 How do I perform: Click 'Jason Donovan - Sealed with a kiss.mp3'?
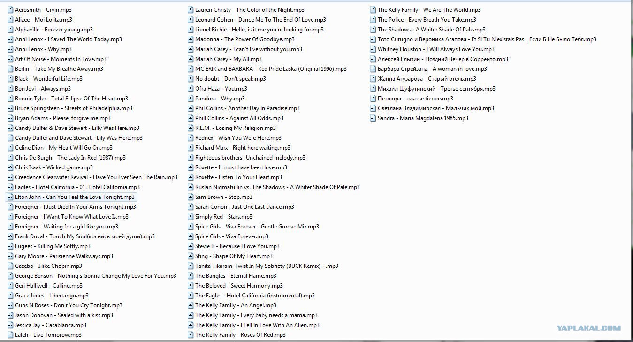pos(64,315)
